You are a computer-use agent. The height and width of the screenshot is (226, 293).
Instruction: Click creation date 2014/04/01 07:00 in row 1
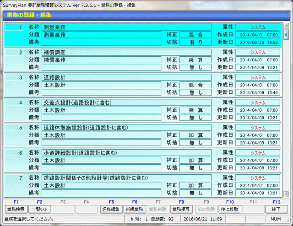coord(258,35)
